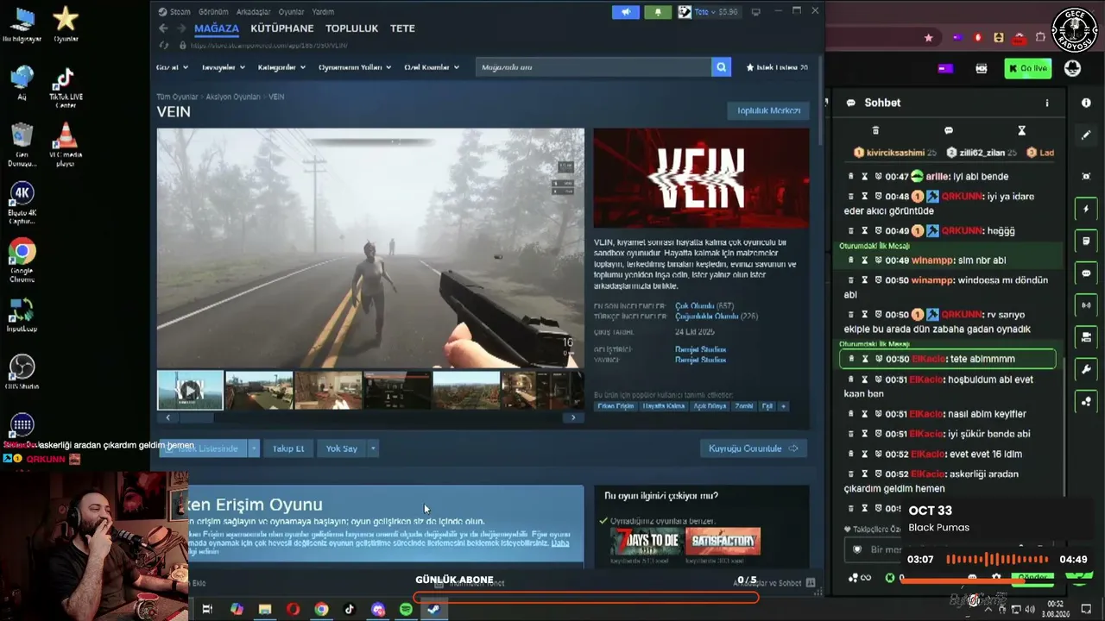Open the Yardım menu
Screen dimensions: 1105x621
point(323,12)
